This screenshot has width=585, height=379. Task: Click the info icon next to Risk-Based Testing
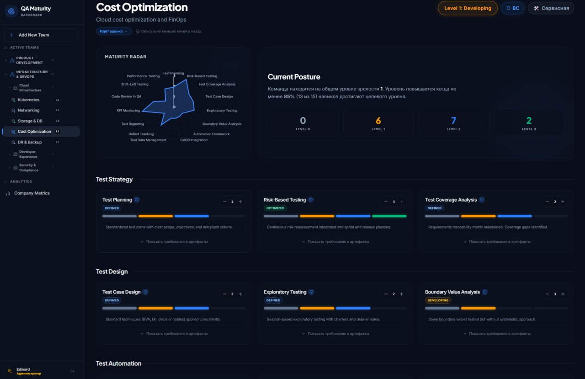311,200
